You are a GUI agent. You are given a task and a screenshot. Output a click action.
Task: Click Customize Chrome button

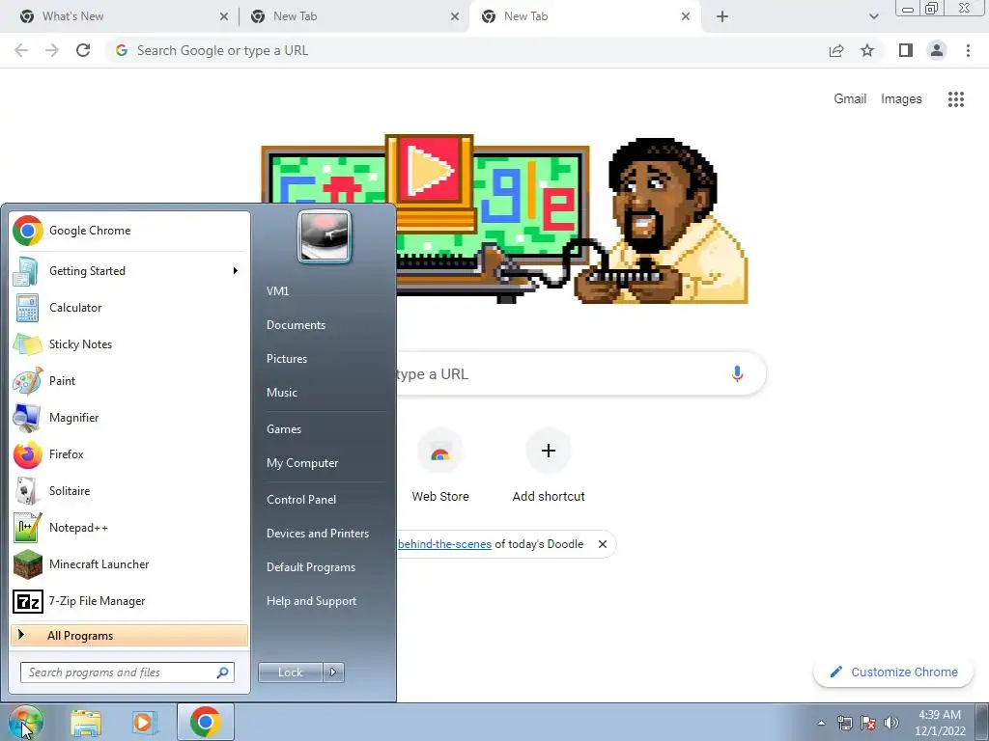click(x=894, y=672)
